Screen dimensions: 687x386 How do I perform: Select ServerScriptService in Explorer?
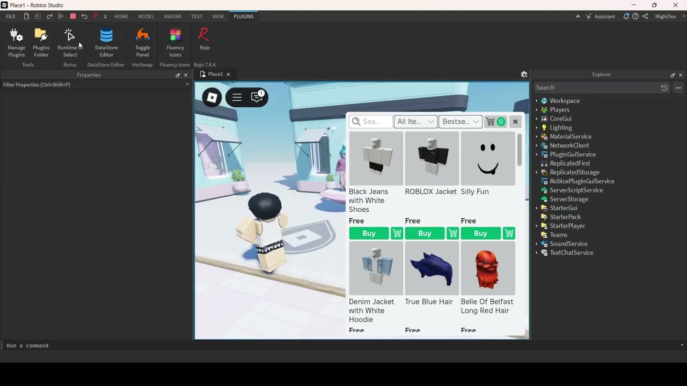click(576, 190)
